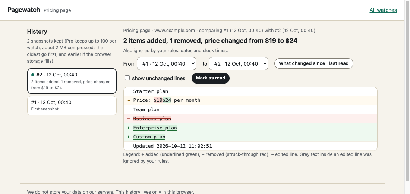Click the 'Also ignored by your rules' note
Viewport: 410px width, 194px height.
(176, 50)
